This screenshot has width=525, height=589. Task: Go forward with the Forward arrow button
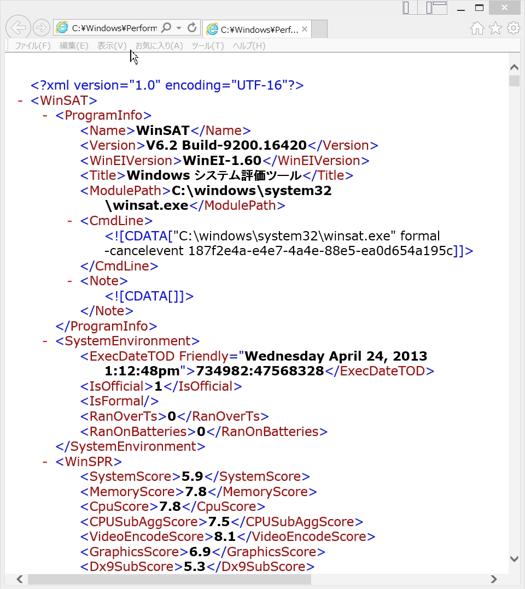tap(41, 27)
